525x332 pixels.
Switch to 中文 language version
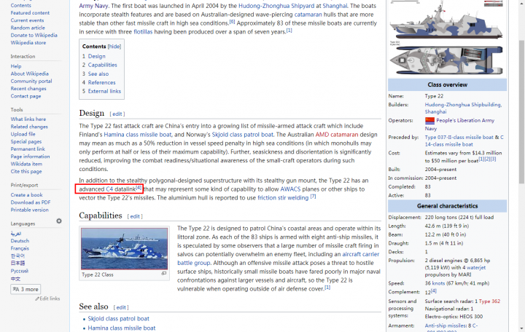coord(15,279)
